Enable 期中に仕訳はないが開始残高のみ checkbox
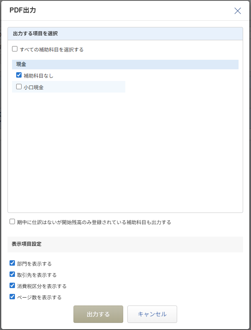 (12, 222)
